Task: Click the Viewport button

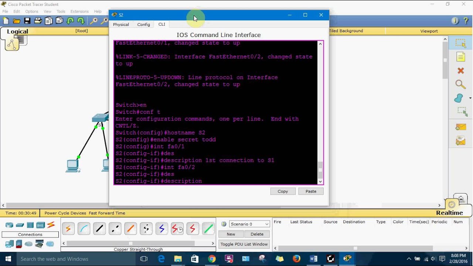Action: (x=429, y=31)
